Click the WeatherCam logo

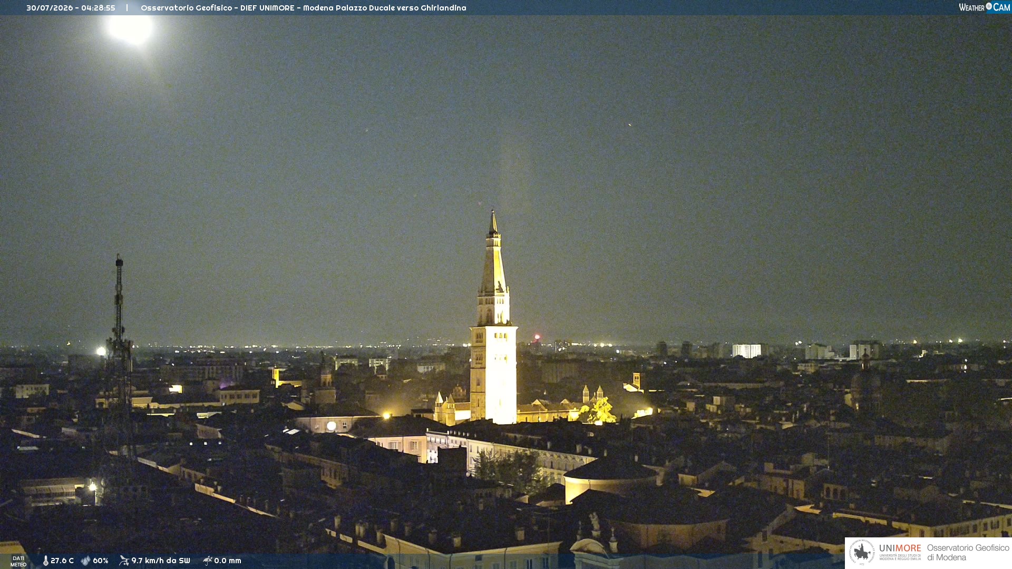985,7
